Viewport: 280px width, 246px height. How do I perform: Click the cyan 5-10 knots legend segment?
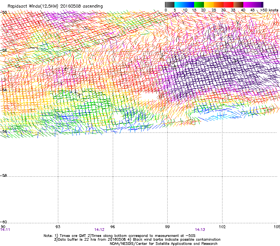(179, 5)
